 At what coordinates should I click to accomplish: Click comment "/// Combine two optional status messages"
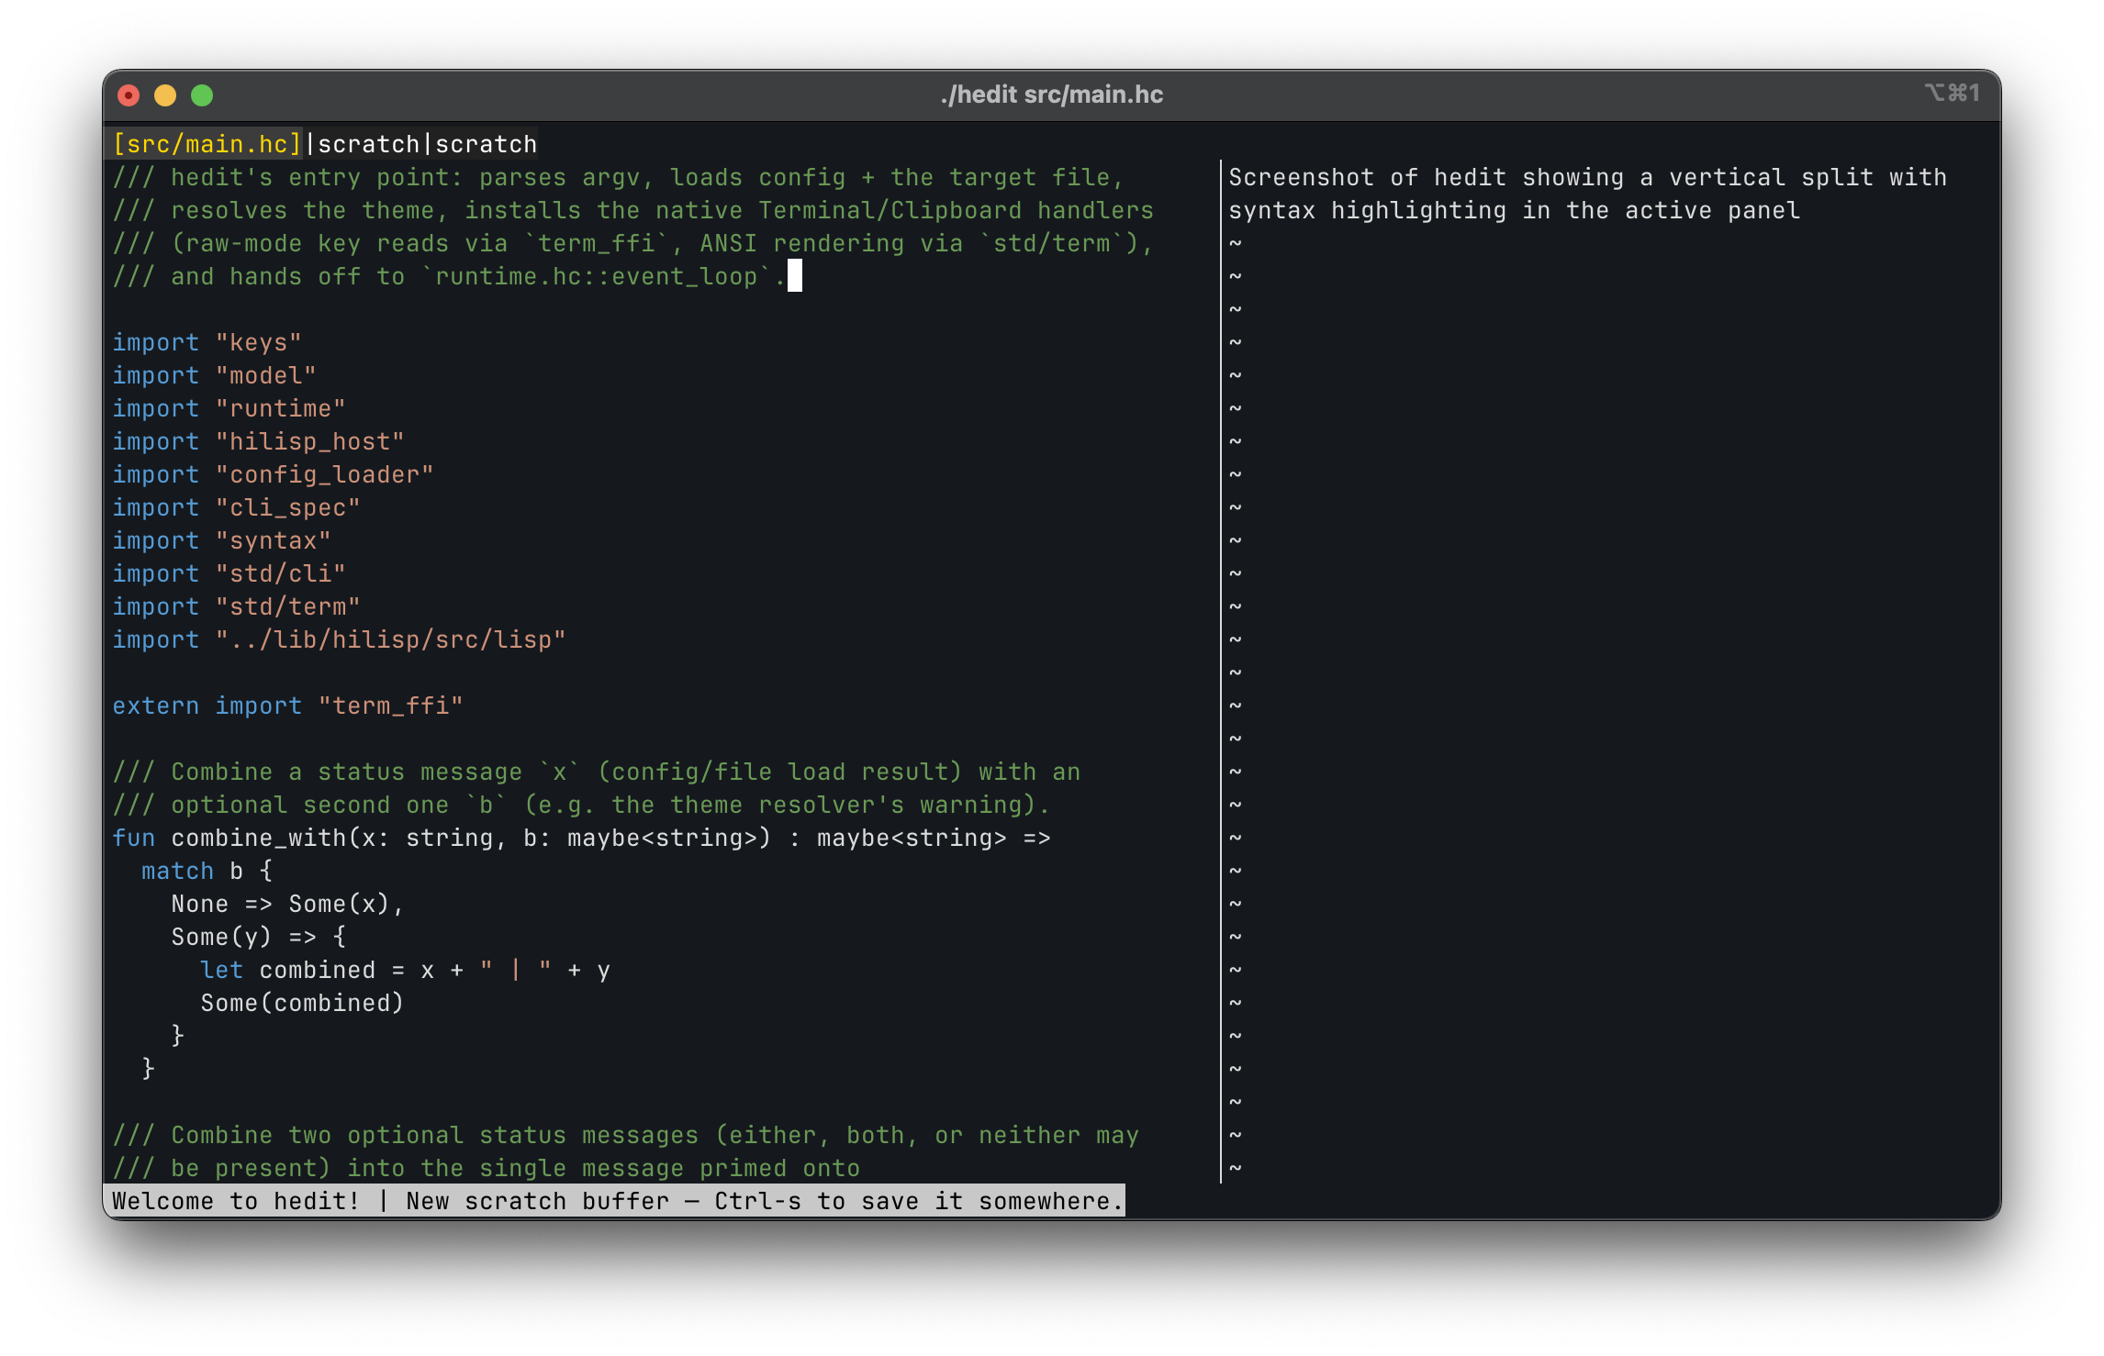[626, 1135]
